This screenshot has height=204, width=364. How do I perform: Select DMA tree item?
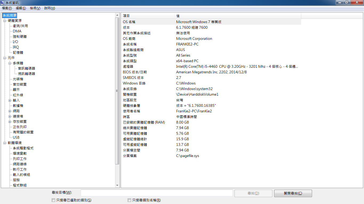[x=17, y=31]
